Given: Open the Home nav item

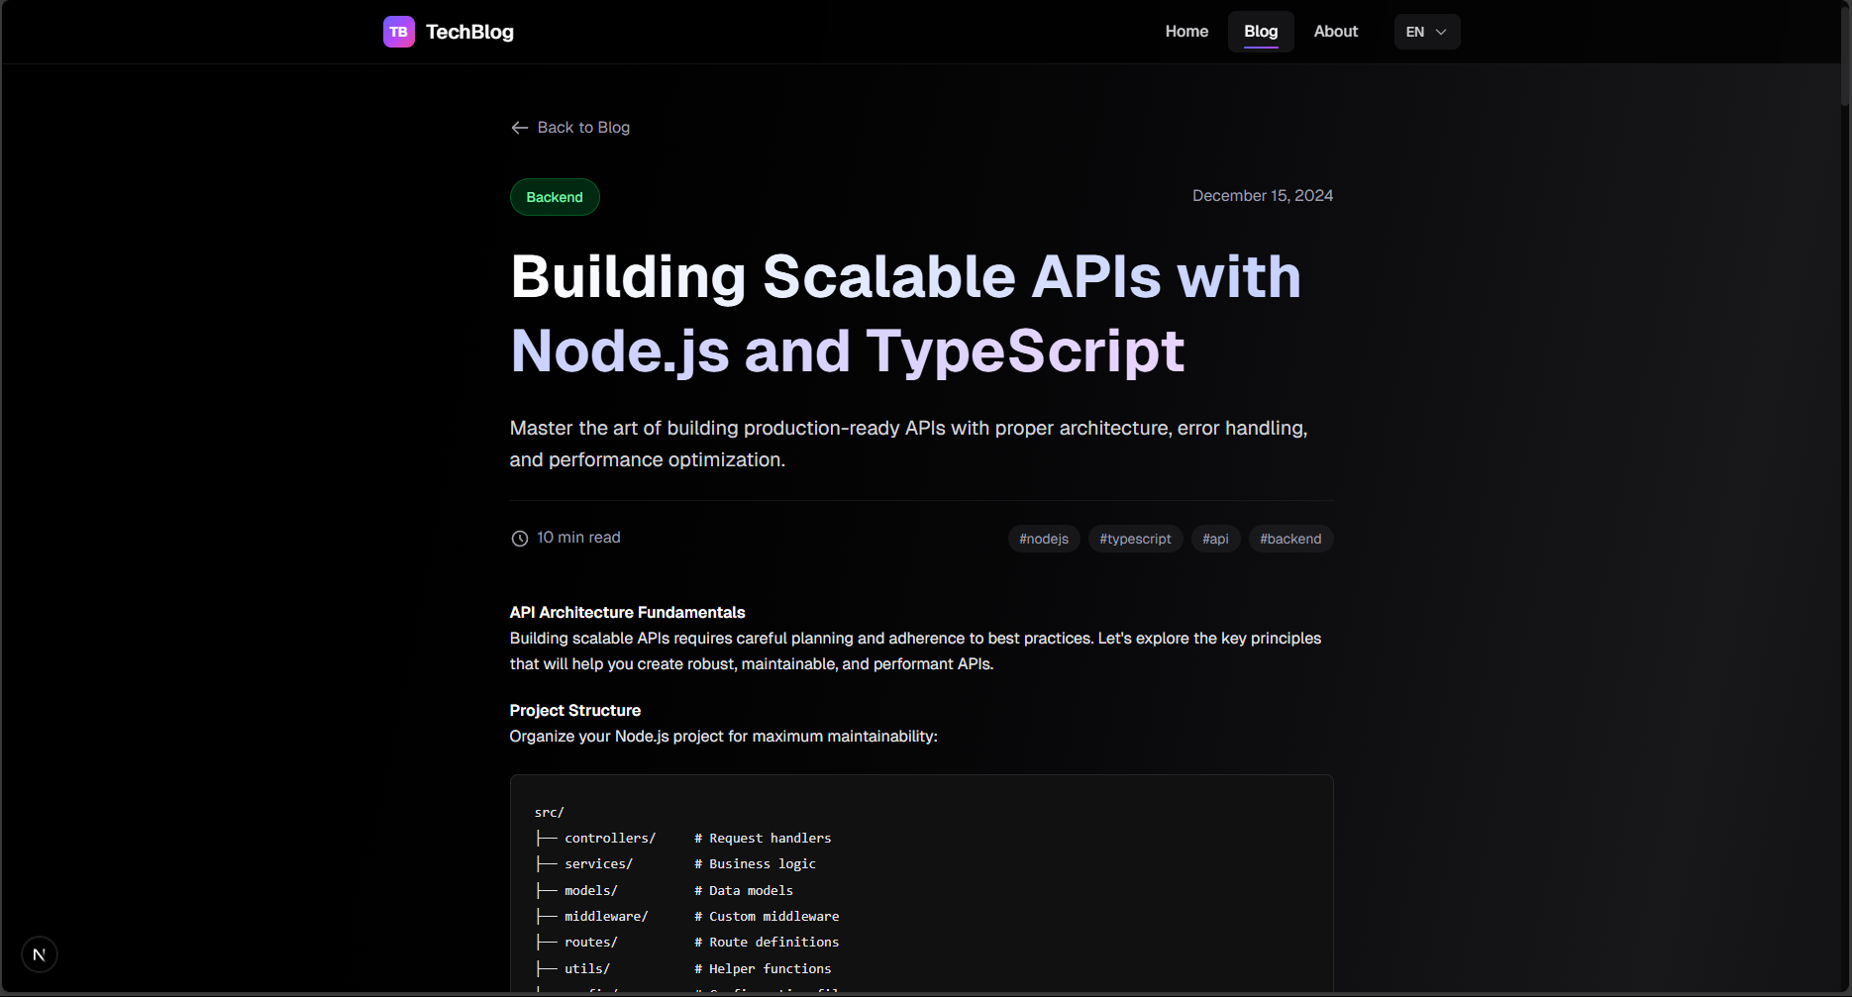Looking at the screenshot, I should coord(1186,32).
